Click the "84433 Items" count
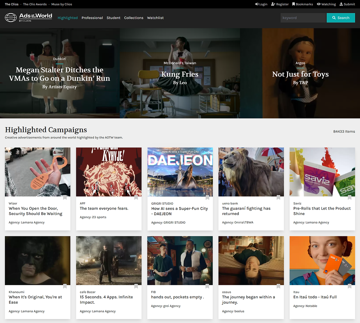This screenshot has height=323, width=360. [x=344, y=131]
